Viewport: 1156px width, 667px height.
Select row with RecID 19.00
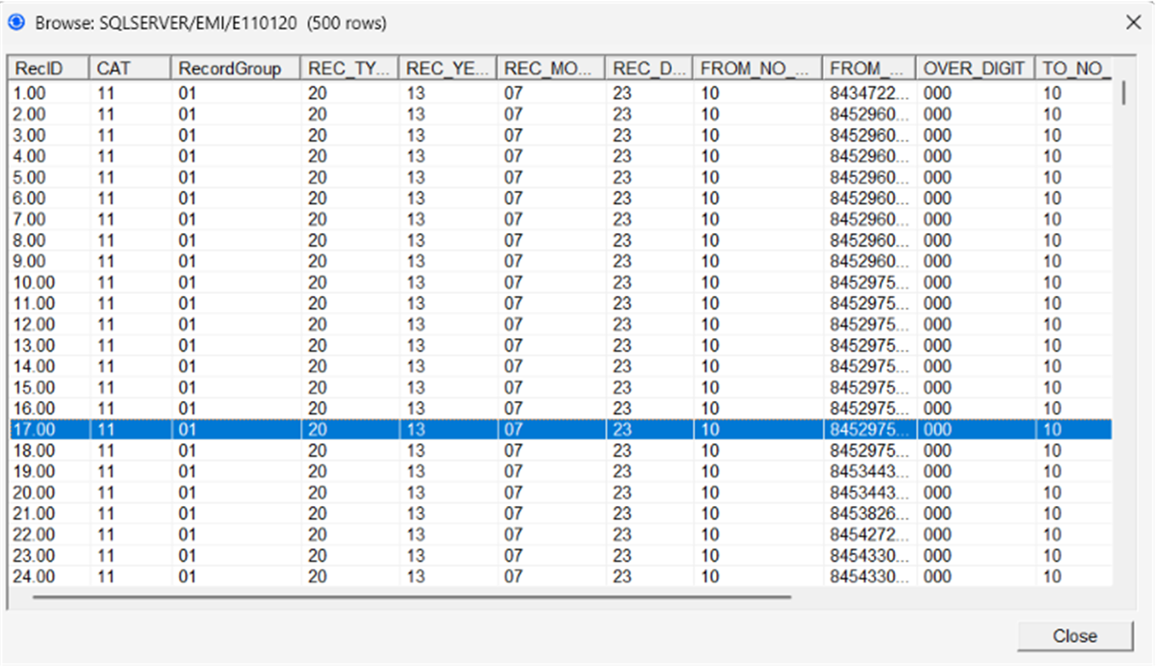pyautogui.click(x=559, y=471)
